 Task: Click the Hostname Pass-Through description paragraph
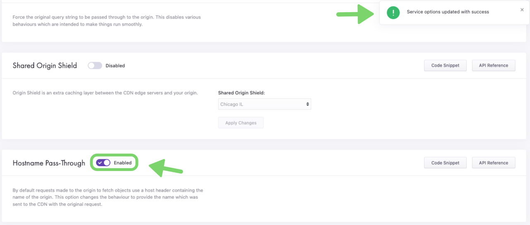point(108,197)
